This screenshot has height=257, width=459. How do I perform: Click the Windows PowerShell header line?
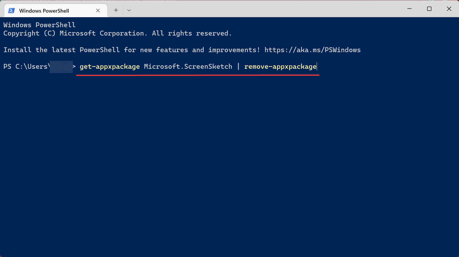[39, 25]
